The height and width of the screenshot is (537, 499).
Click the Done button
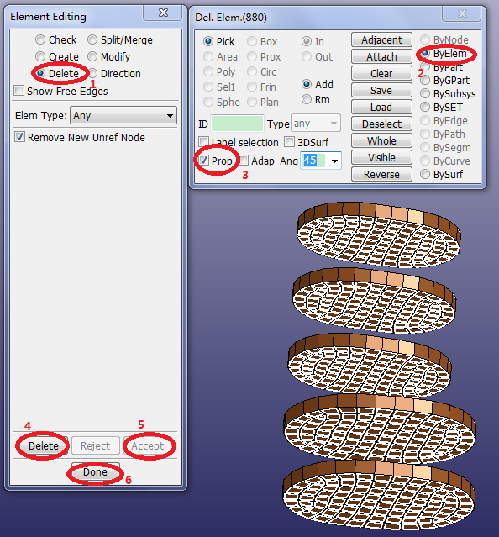pos(96,472)
